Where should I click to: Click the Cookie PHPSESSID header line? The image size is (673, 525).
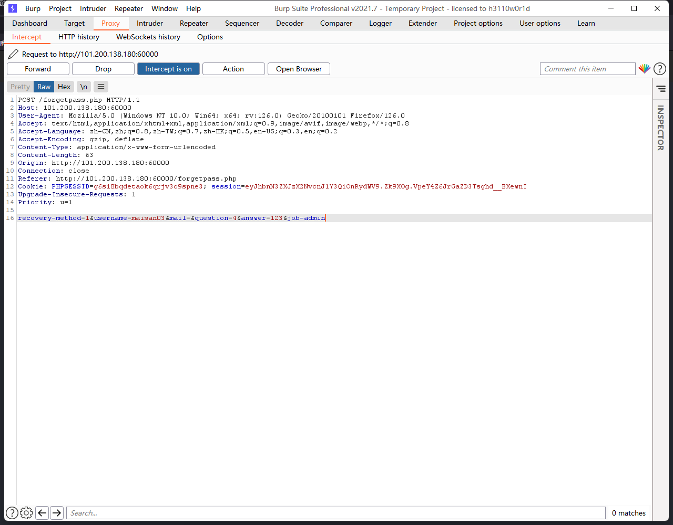point(272,186)
